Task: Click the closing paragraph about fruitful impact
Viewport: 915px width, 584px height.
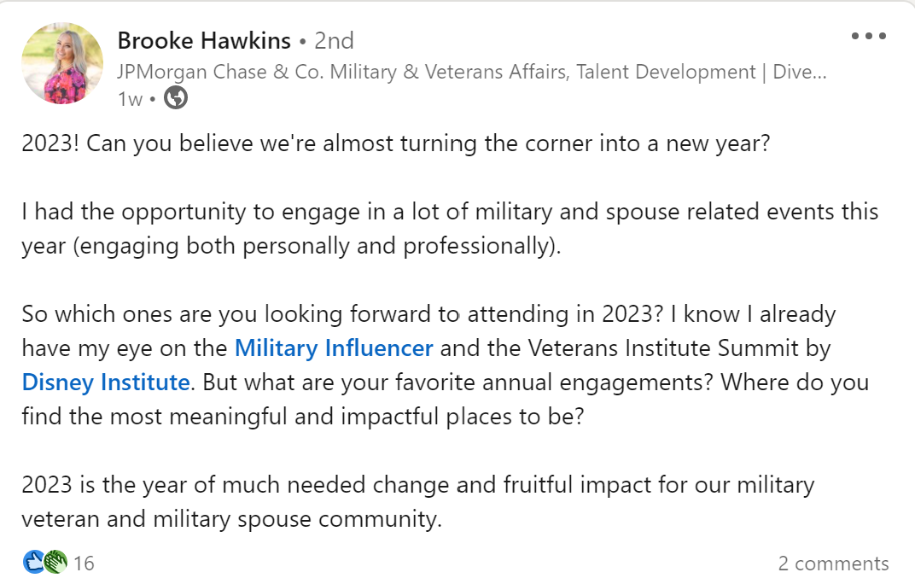Action: click(x=417, y=502)
